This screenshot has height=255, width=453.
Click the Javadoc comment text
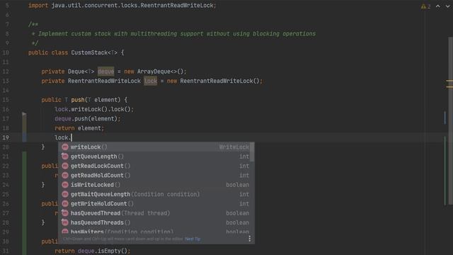pos(177,34)
